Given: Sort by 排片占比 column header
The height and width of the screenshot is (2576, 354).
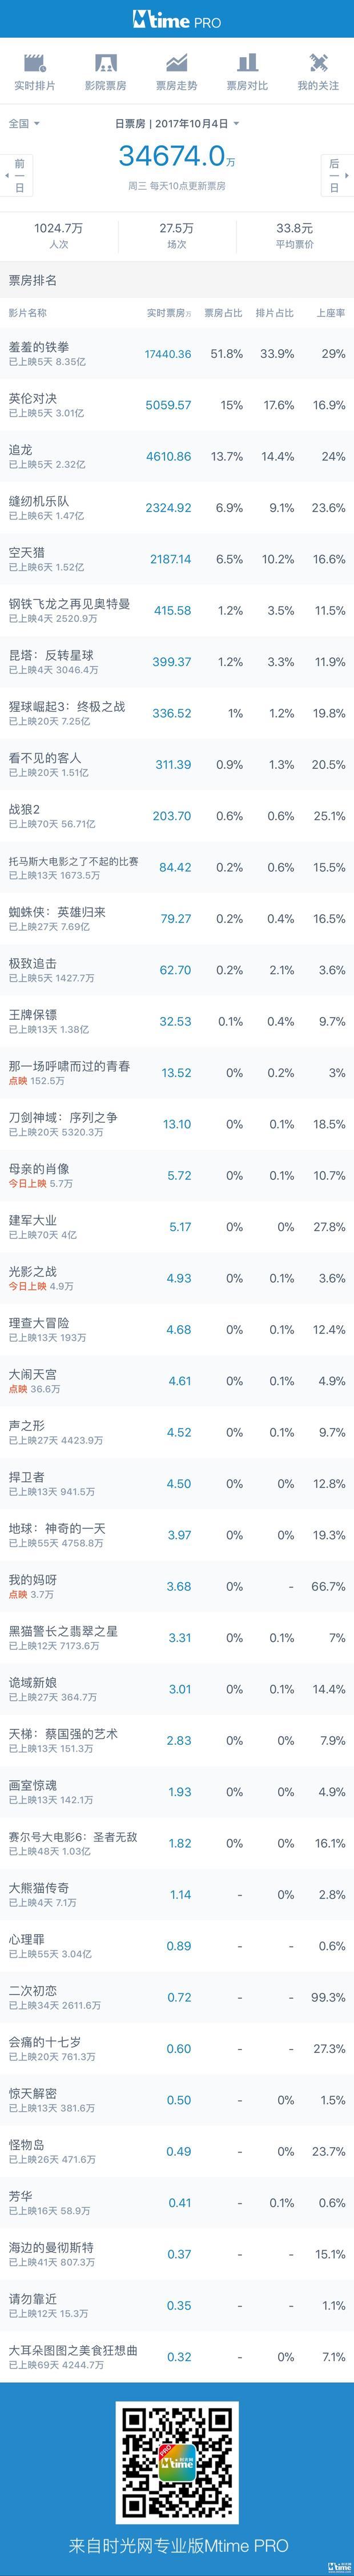Looking at the screenshot, I should (275, 313).
